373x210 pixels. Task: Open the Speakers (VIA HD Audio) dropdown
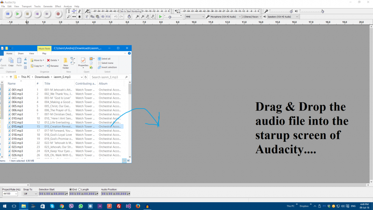[x=283, y=17]
